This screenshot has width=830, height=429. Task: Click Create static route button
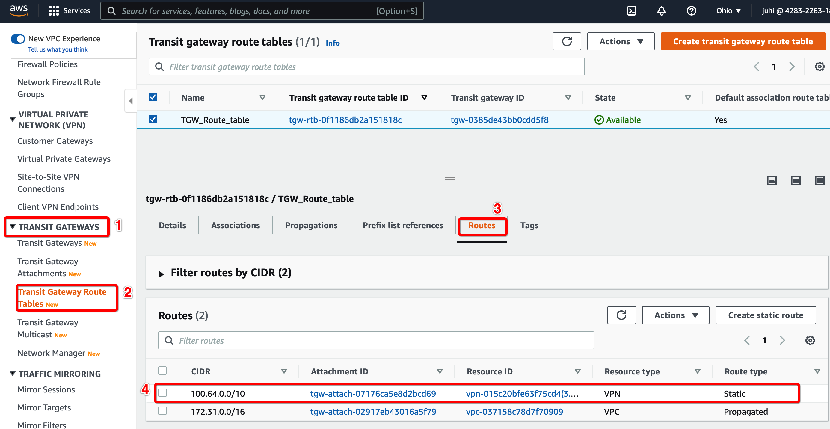click(x=766, y=315)
